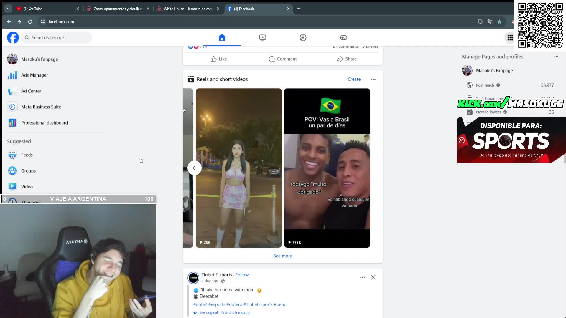Follow the Tinbet E-sports page

(x=242, y=274)
